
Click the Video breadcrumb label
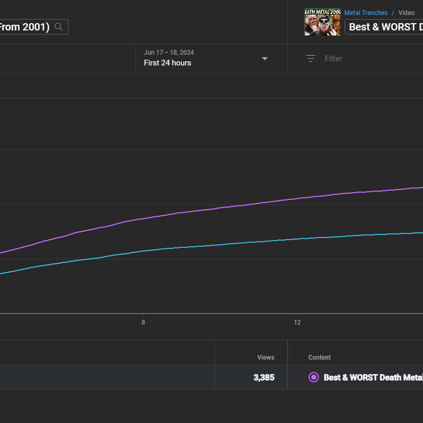click(x=407, y=13)
